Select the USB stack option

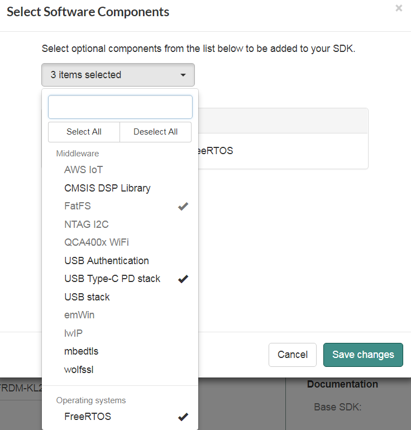pyautogui.click(x=87, y=297)
